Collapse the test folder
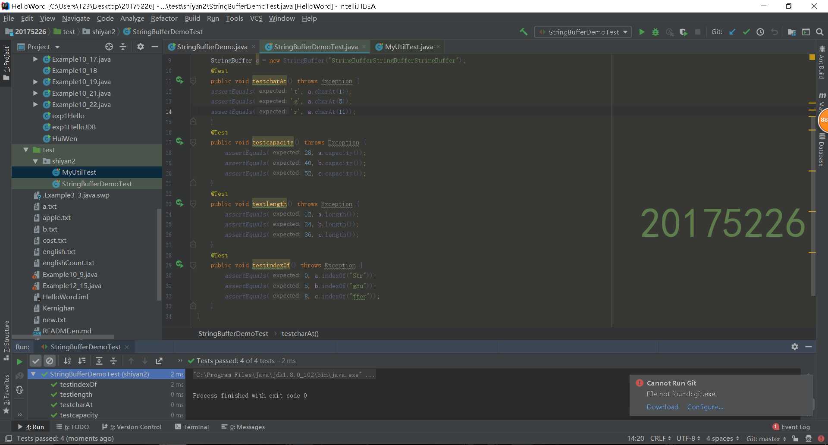Viewport: 828px width, 445px height. (x=26, y=150)
